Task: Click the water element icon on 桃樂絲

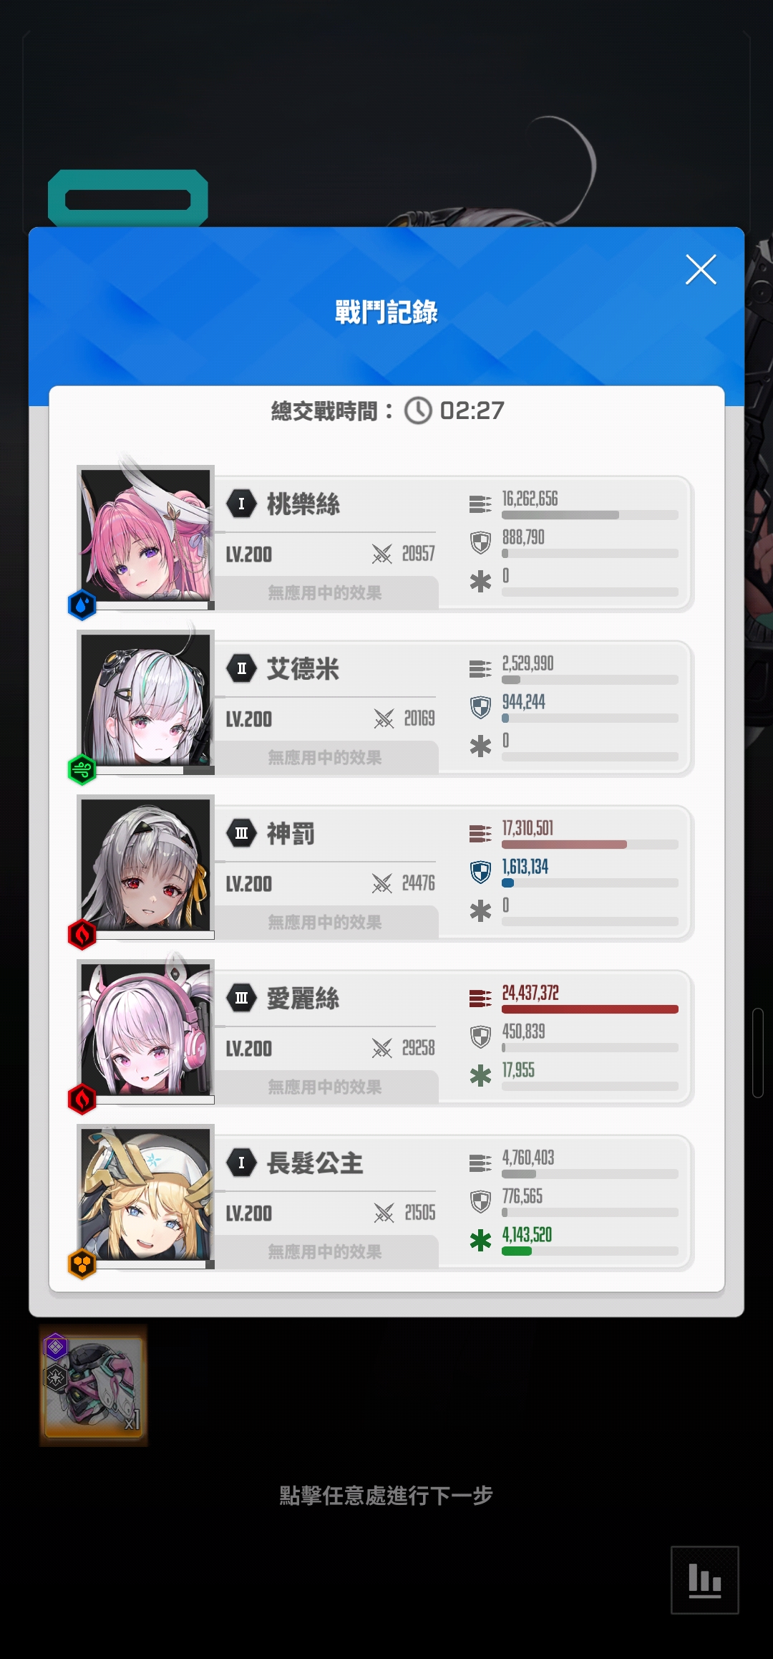Action: click(82, 605)
